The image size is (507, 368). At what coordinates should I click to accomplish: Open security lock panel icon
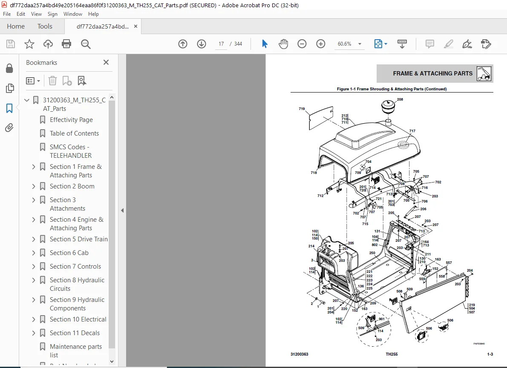(x=9, y=68)
